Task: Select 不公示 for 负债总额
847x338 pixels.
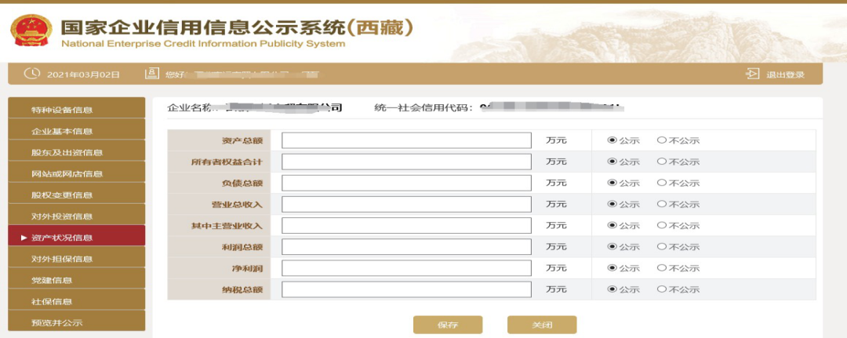Action: [x=661, y=183]
